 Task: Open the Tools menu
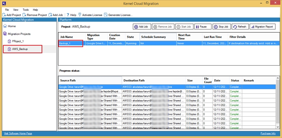pos(26,10)
